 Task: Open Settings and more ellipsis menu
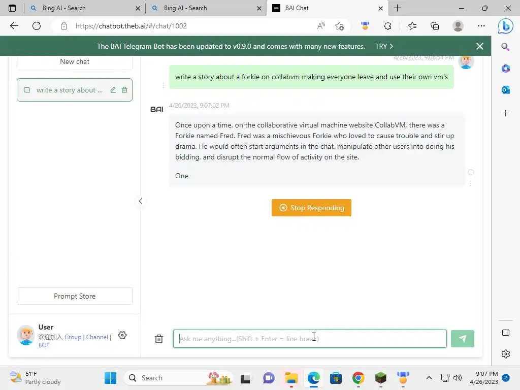tap(481, 26)
